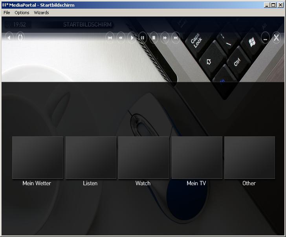The height and width of the screenshot is (237, 286).
Task: Click the back arrow icon
Action: (x=9, y=38)
